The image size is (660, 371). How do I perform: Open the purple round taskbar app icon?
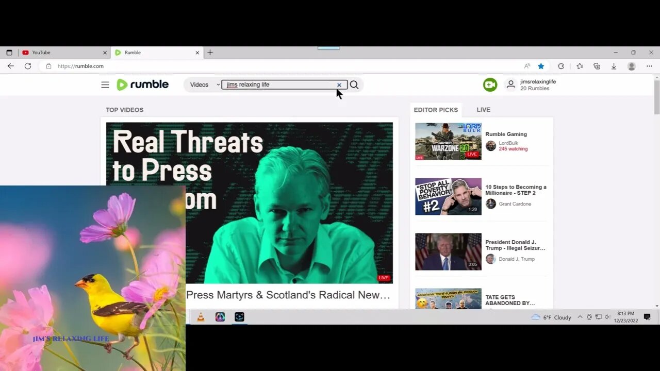[x=220, y=317]
